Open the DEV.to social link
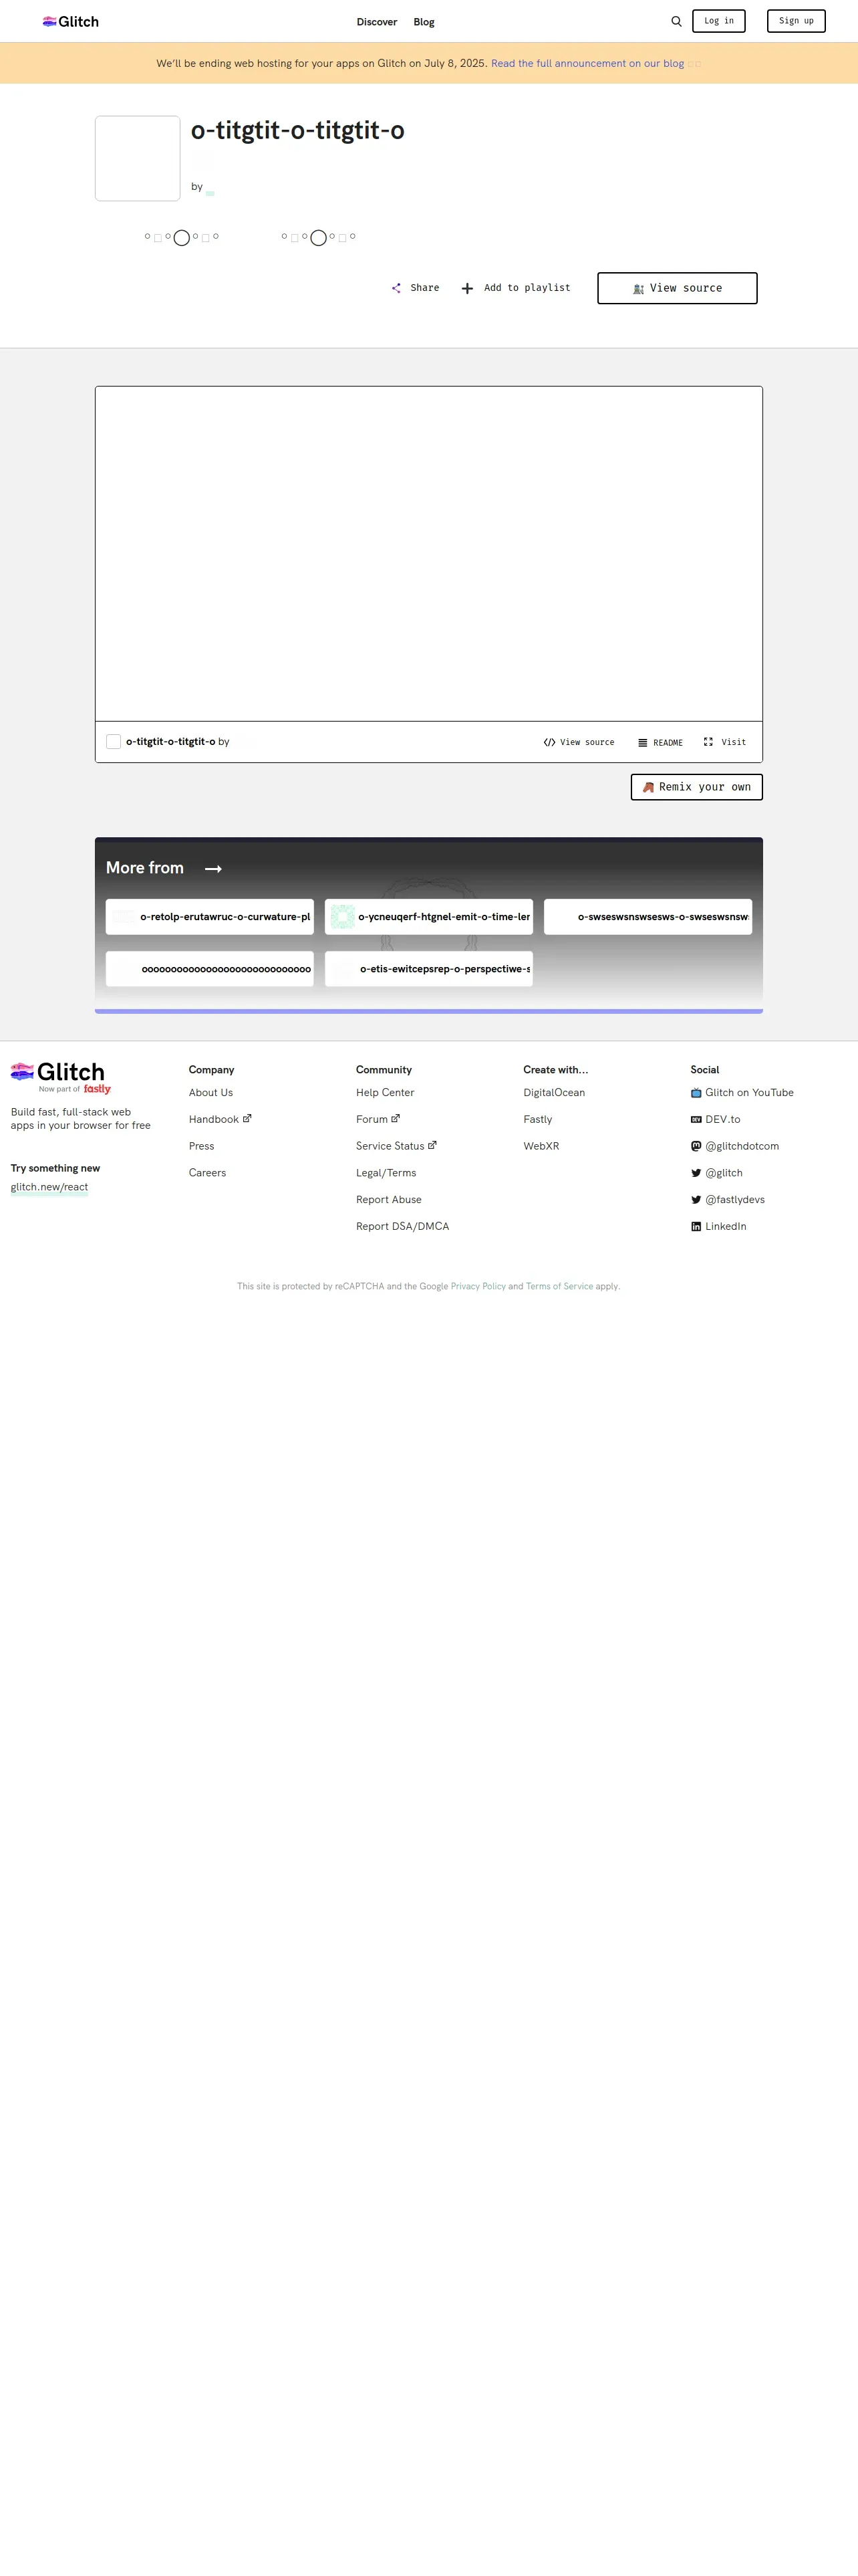This screenshot has width=858, height=2576. click(715, 1119)
